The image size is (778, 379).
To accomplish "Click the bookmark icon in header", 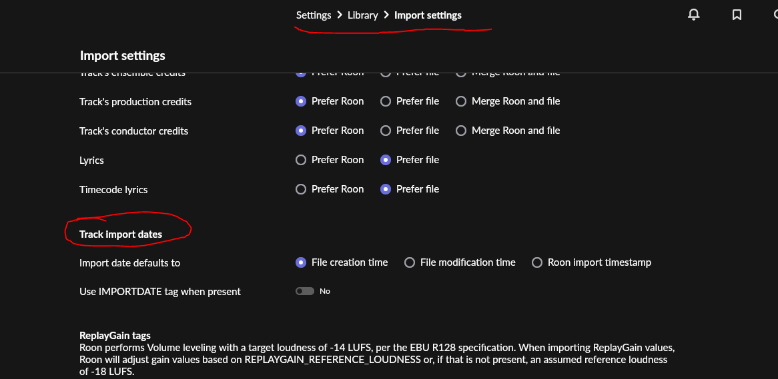I will click(x=737, y=15).
